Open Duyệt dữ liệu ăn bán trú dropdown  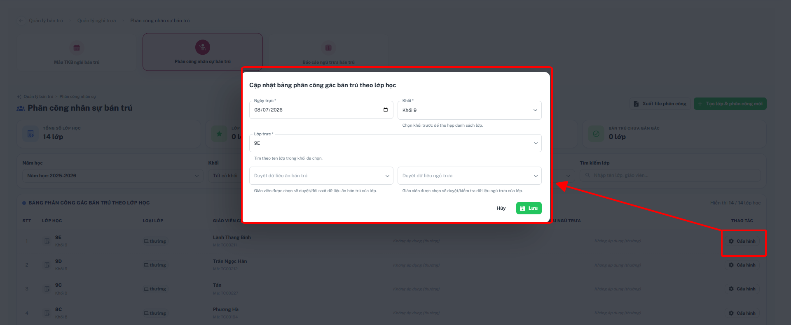point(321,176)
